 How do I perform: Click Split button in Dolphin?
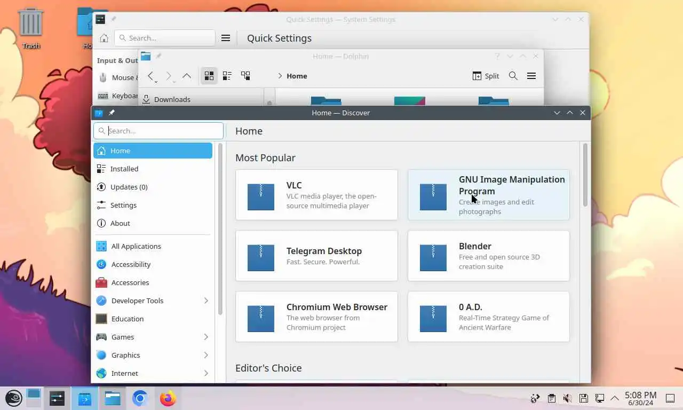486,76
